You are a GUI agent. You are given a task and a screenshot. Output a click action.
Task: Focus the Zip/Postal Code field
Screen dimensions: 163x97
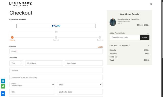pyautogui.click(x=80, y=92)
